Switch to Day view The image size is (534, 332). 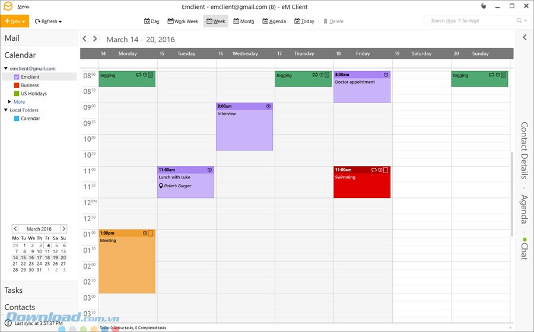tap(152, 21)
